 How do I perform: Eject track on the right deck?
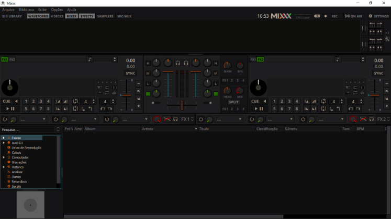pyautogui.click(x=348, y=93)
